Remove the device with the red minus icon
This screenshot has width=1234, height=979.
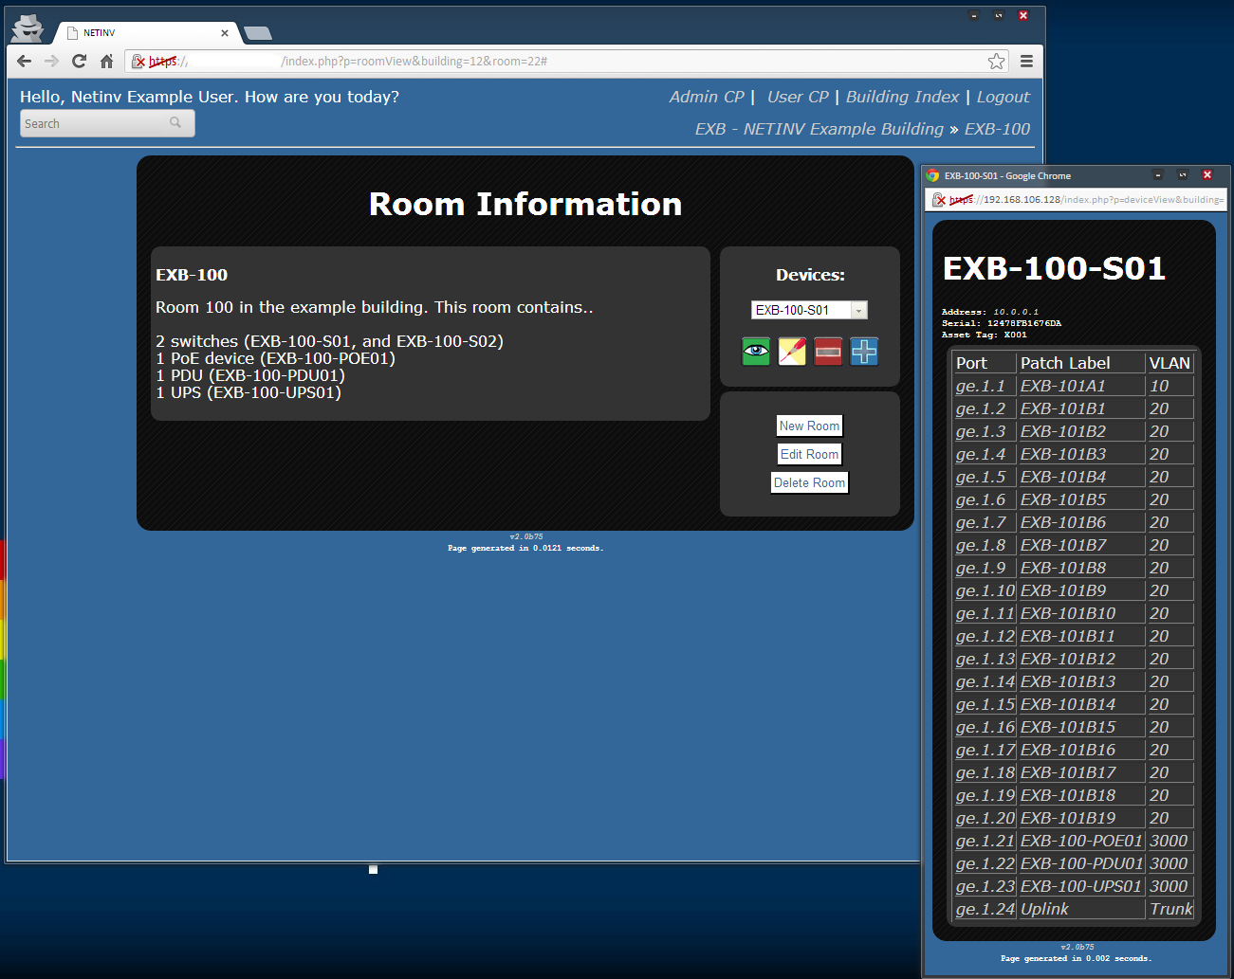pyautogui.click(x=828, y=351)
